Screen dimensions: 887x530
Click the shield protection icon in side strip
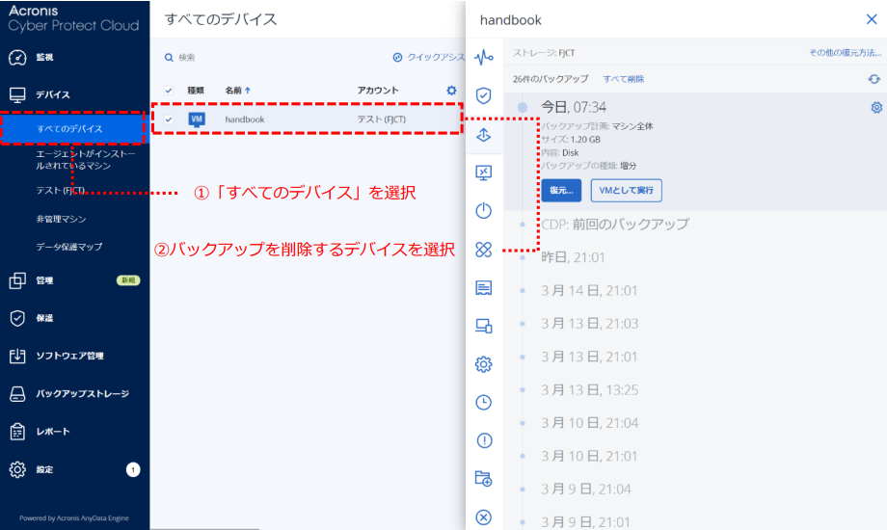484,95
